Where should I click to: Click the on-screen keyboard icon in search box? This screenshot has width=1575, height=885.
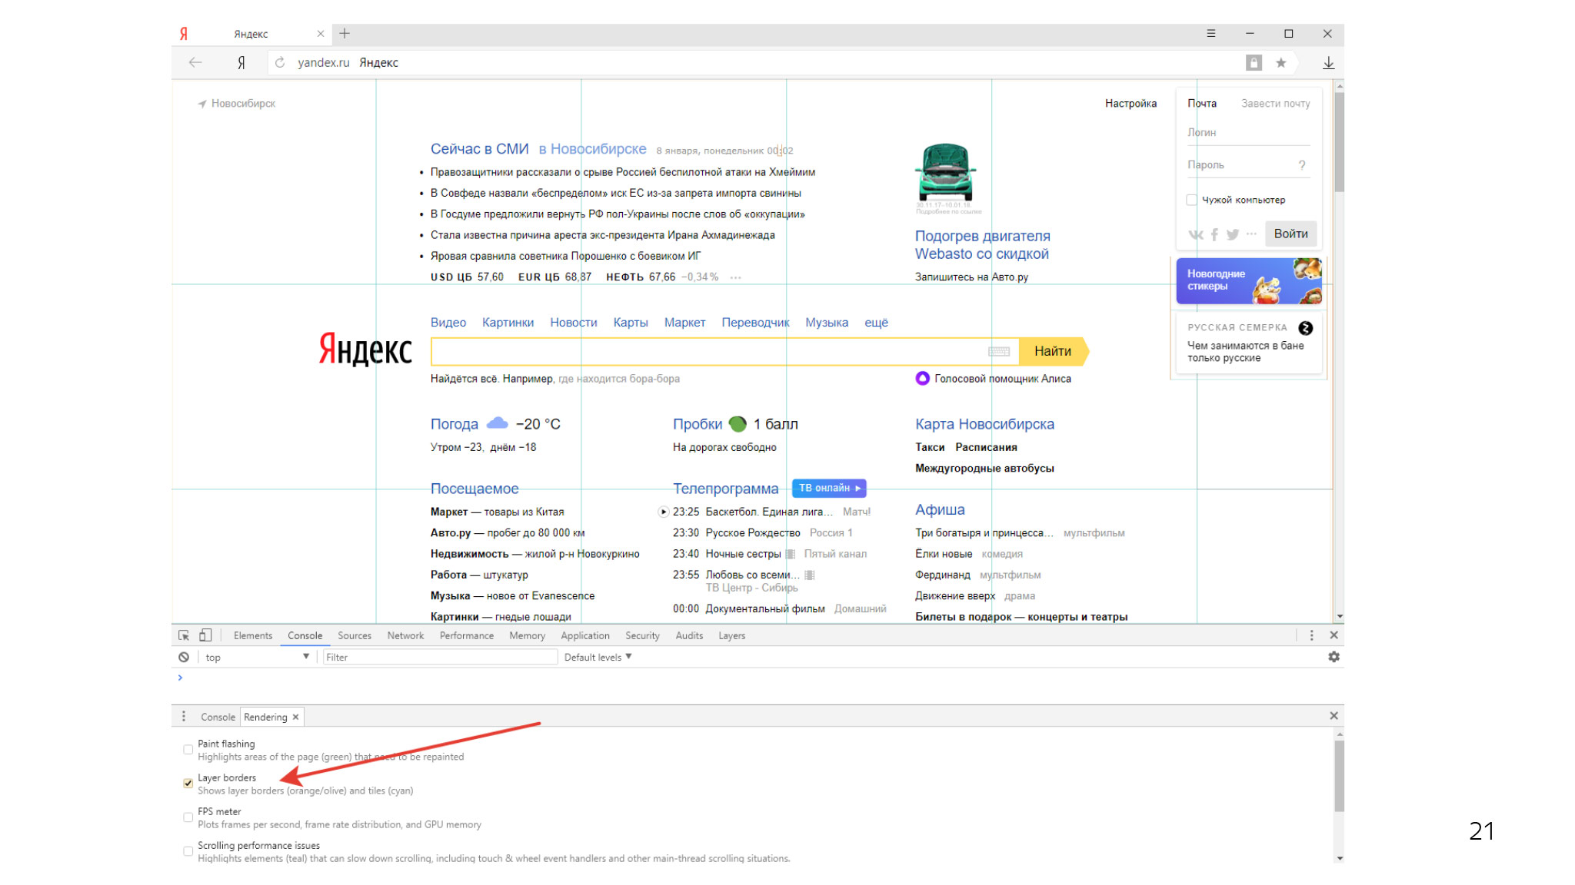tap(998, 352)
